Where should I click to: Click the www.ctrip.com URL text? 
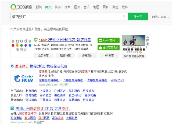tap(48, 85)
